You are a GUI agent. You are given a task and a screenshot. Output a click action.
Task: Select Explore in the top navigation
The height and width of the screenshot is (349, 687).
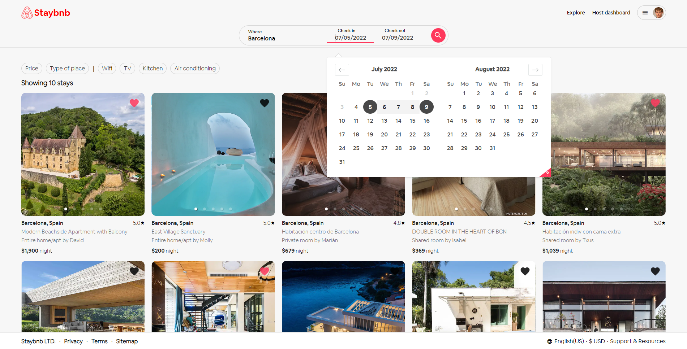(x=576, y=12)
